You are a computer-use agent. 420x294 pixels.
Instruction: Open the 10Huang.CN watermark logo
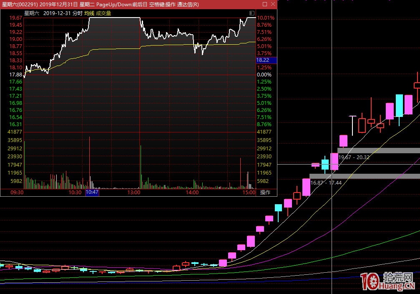(x=387, y=282)
